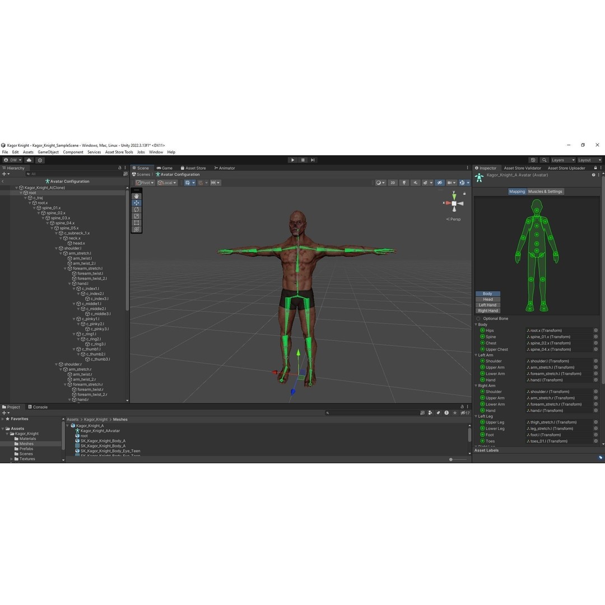The height and width of the screenshot is (605, 605).
Task: Click the Asset Labels tag icon
Action: coord(601,458)
